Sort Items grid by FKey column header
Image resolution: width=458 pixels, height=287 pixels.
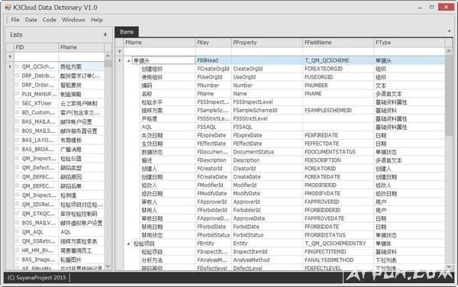tap(213, 43)
